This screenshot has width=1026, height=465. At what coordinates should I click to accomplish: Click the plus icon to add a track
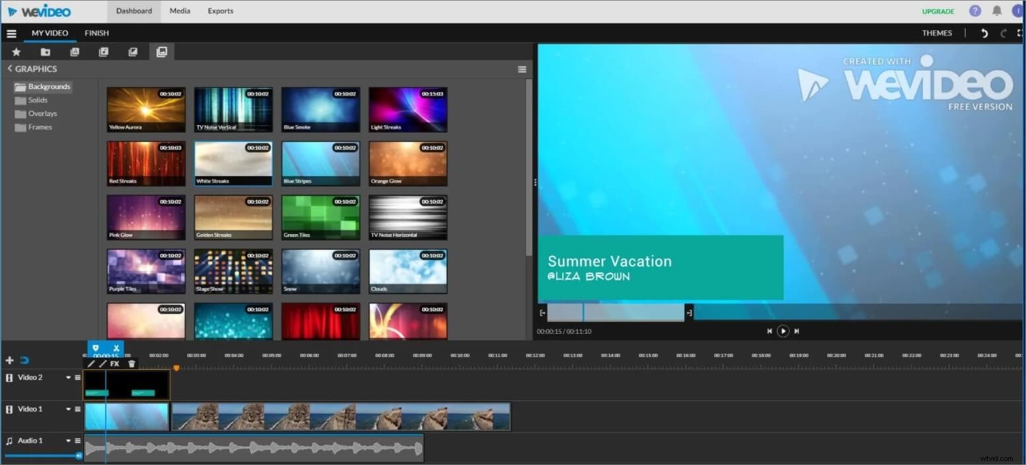coord(9,360)
